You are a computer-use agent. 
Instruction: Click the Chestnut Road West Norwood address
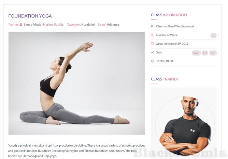point(175,26)
